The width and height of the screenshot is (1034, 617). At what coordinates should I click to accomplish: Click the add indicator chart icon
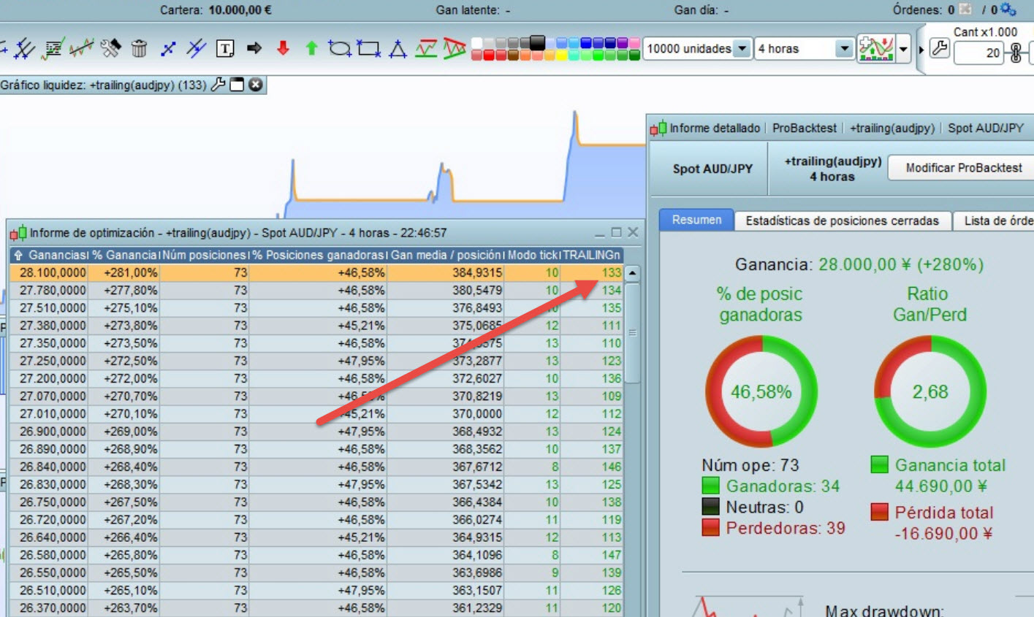876,49
